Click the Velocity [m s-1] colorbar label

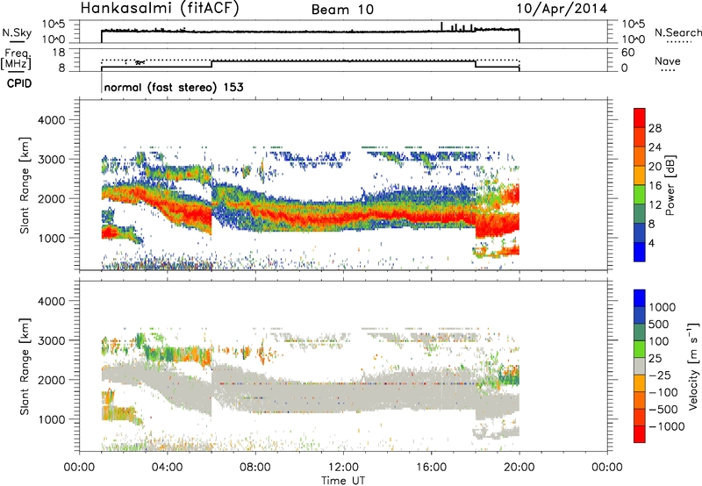click(693, 366)
